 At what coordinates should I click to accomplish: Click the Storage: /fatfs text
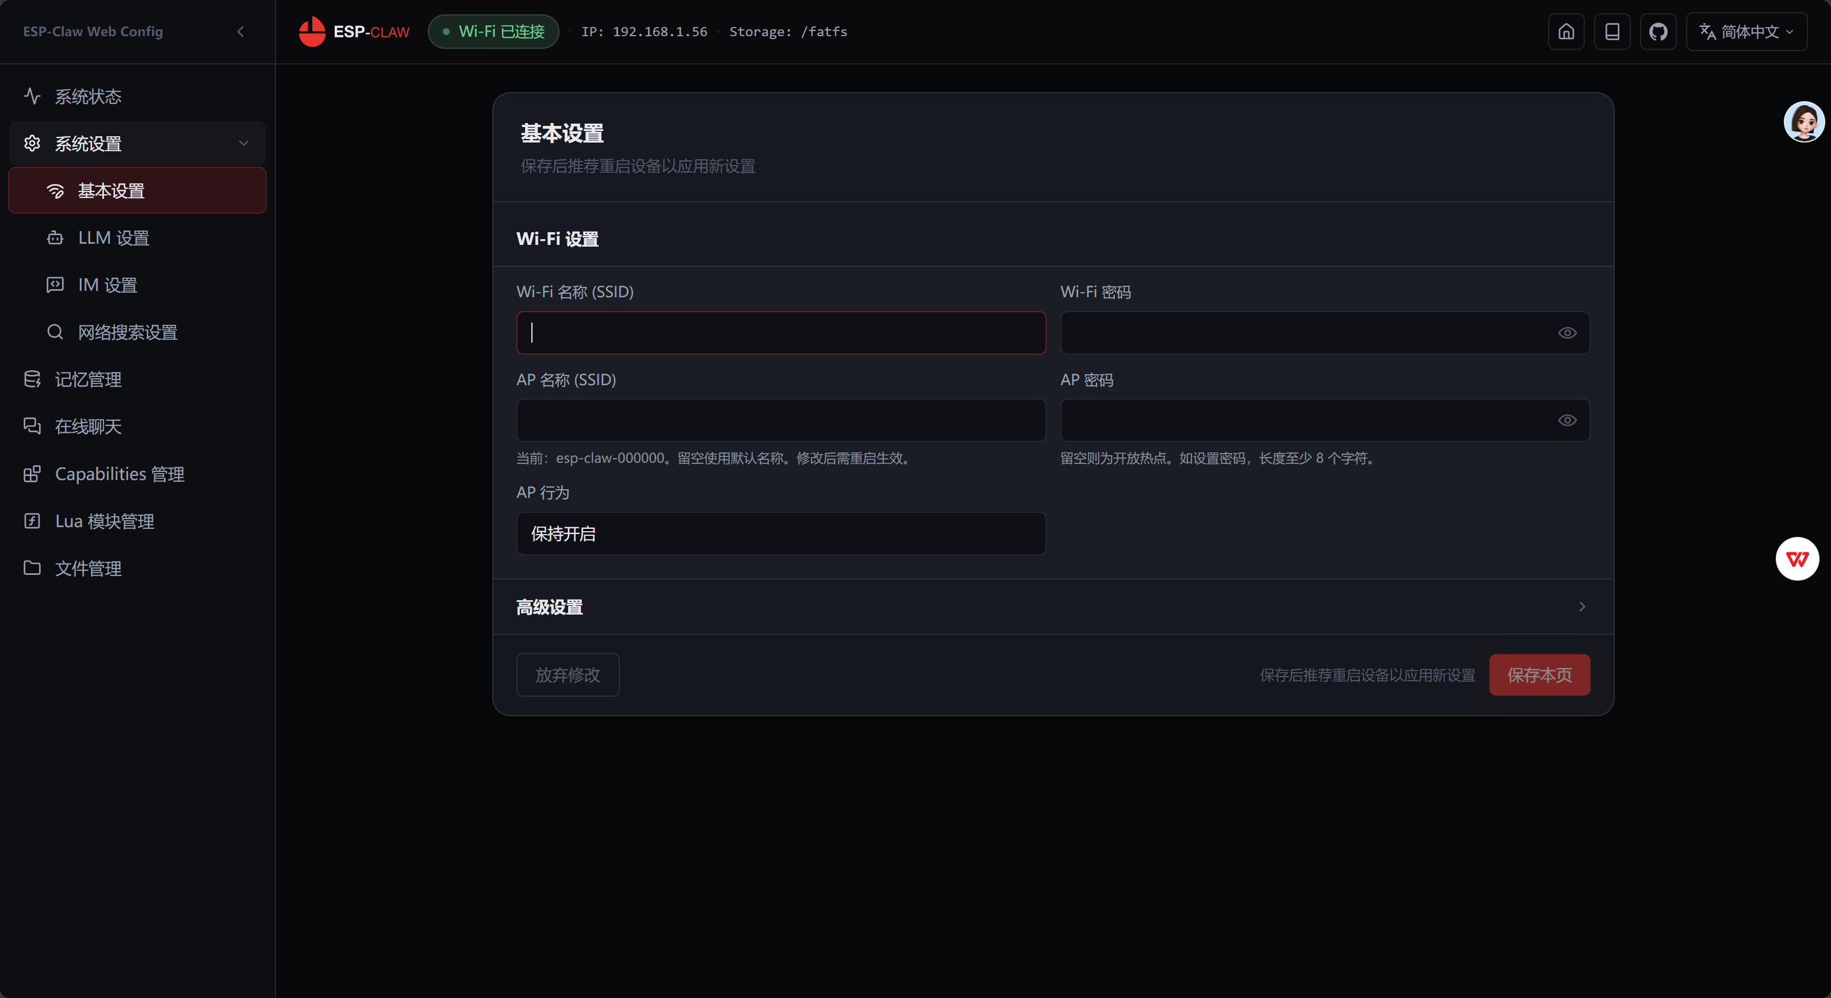(788, 31)
